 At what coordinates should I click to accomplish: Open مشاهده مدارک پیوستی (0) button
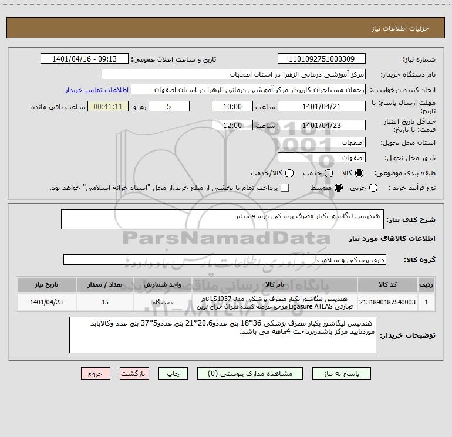click(250, 374)
